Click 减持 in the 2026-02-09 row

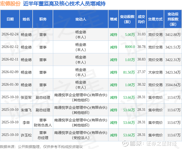[x=113, y=72]
